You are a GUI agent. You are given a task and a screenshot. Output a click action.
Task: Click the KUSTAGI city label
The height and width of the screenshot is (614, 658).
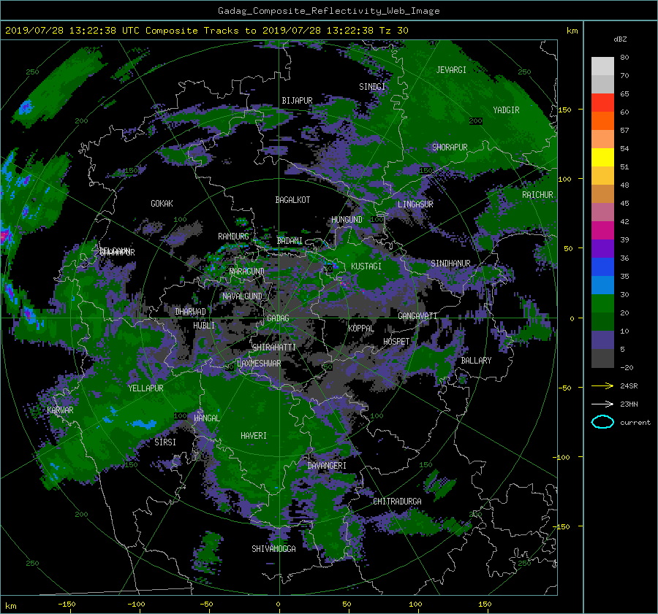tap(366, 266)
